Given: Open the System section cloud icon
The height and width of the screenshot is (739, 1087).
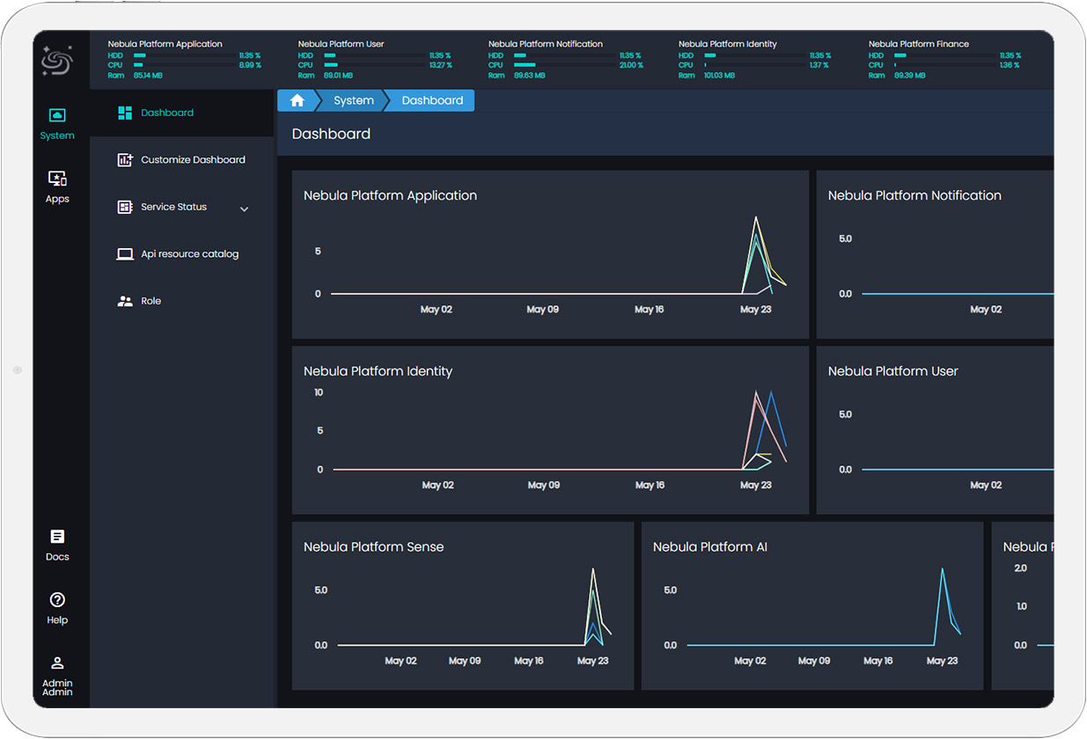Looking at the screenshot, I should click(57, 115).
